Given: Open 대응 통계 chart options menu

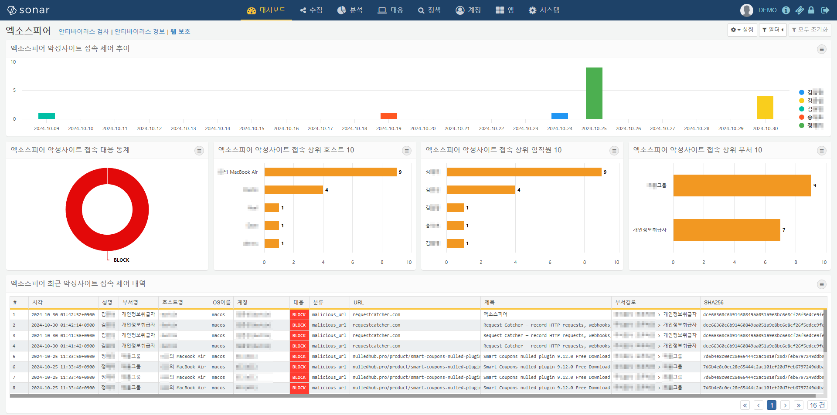Looking at the screenshot, I should click(x=199, y=151).
